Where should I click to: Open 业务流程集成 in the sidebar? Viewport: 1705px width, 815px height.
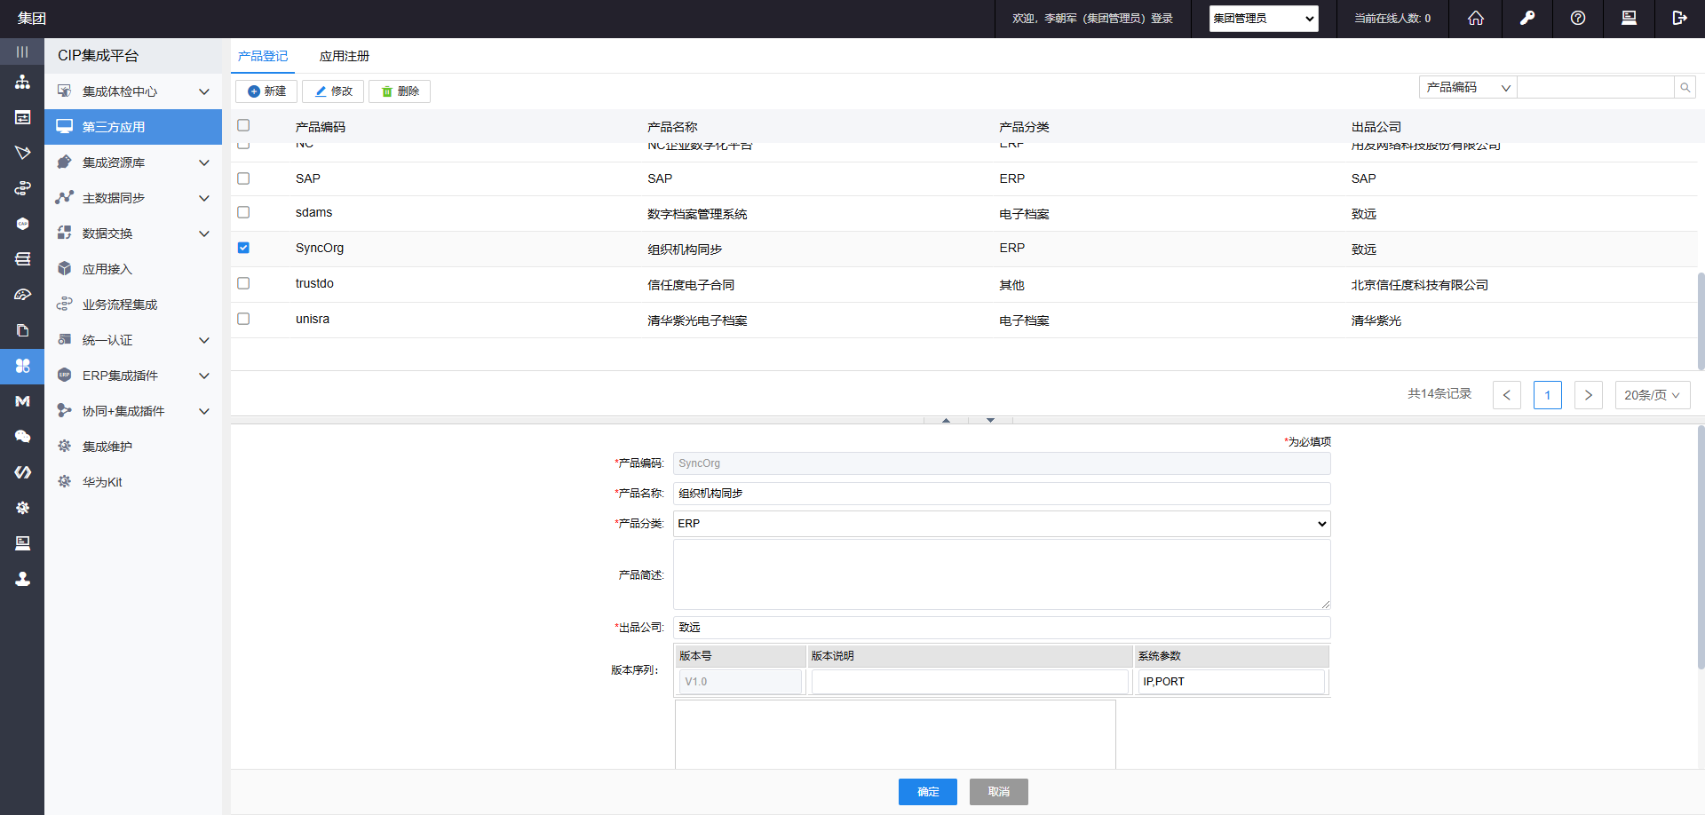pyautogui.click(x=120, y=305)
